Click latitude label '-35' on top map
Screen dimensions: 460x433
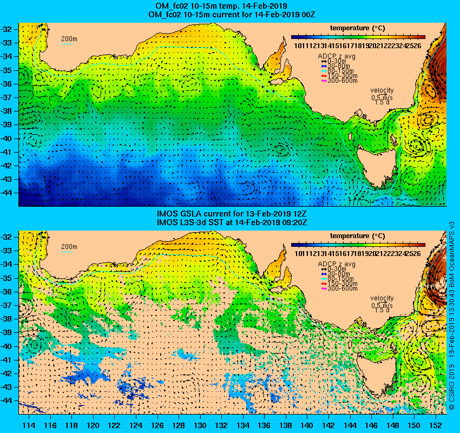pyautogui.click(x=6, y=70)
